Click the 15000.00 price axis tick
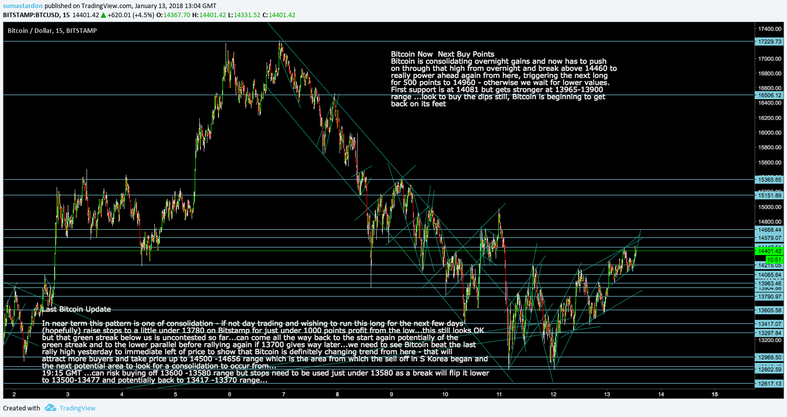The image size is (787, 417). [769, 207]
